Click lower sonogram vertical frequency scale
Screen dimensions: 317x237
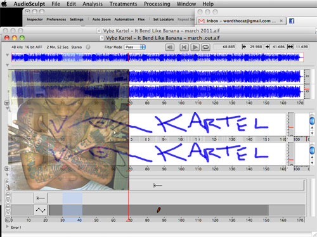291,154
